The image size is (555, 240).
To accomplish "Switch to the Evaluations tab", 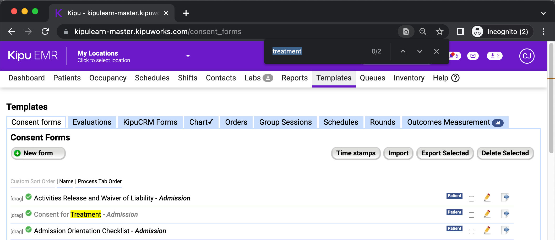I will tap(92, 122).
